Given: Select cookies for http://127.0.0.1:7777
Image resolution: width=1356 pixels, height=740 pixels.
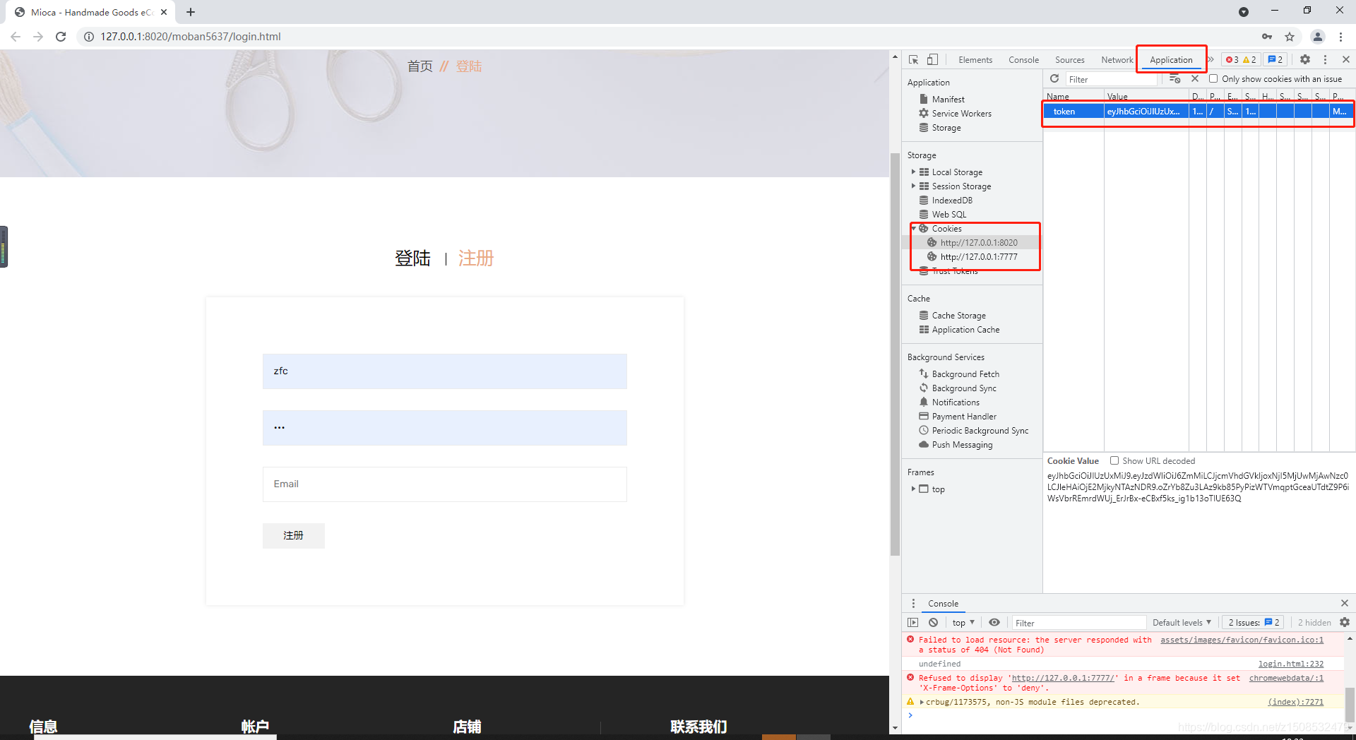Looking at the screenshot, I should coord(979,257).
